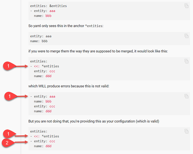Screen dimensions: 193x154
Task: Click the sentence 'if you were to merge them'
Action: [98, 51]
